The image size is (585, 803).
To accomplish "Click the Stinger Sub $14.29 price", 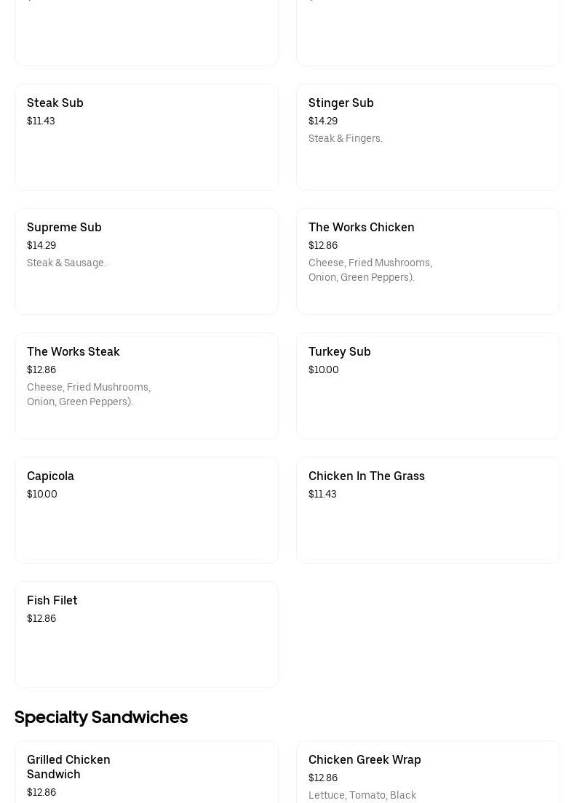I will coord(323,121).
